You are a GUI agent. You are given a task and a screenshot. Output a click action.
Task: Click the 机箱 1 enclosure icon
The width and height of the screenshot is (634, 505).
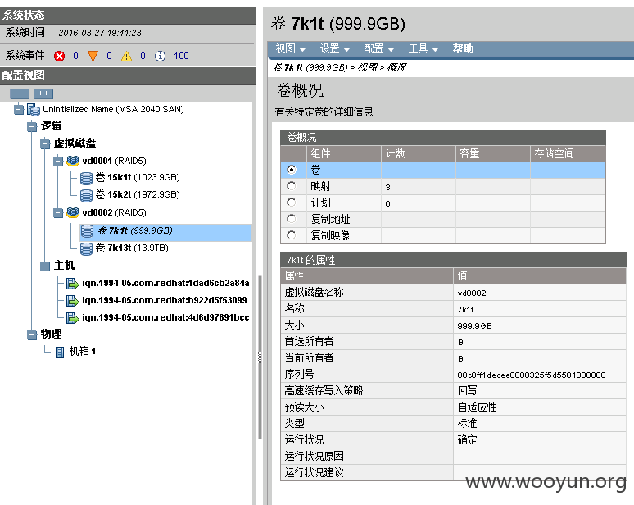pos(60,352)
